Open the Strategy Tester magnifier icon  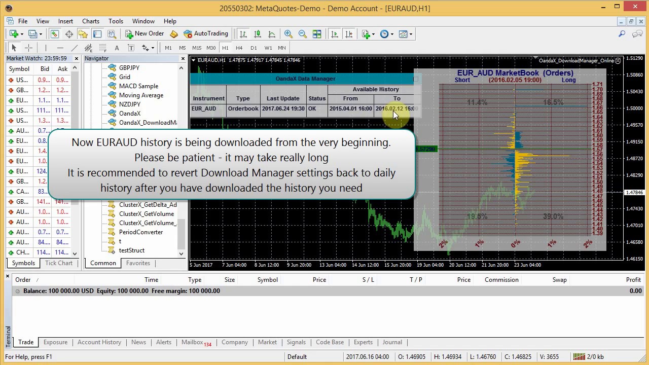[x=112, y=34]
